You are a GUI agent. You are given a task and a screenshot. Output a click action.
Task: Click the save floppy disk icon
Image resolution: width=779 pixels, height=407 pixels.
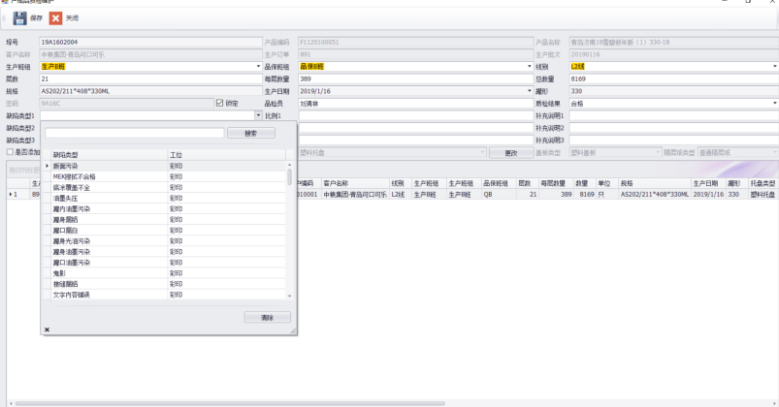point(19,18)
